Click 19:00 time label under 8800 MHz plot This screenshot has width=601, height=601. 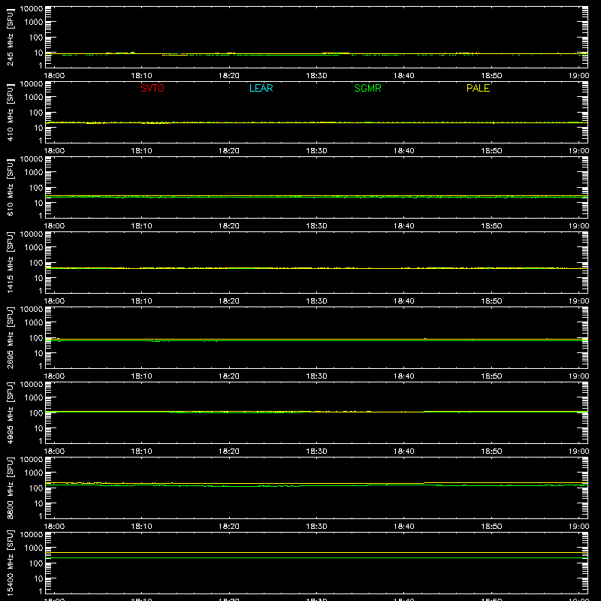(578, 527)
